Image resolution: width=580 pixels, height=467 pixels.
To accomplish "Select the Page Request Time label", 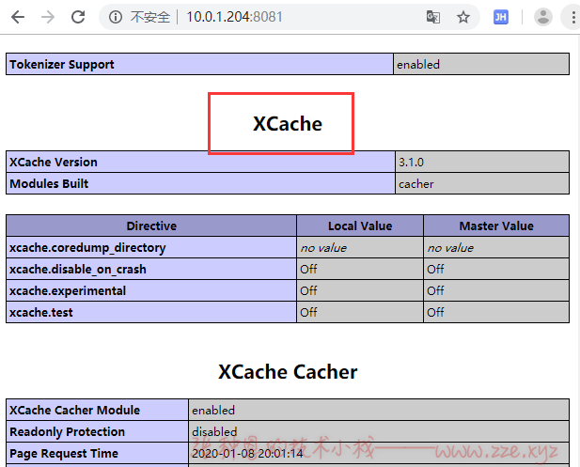I will coord(64,453).
